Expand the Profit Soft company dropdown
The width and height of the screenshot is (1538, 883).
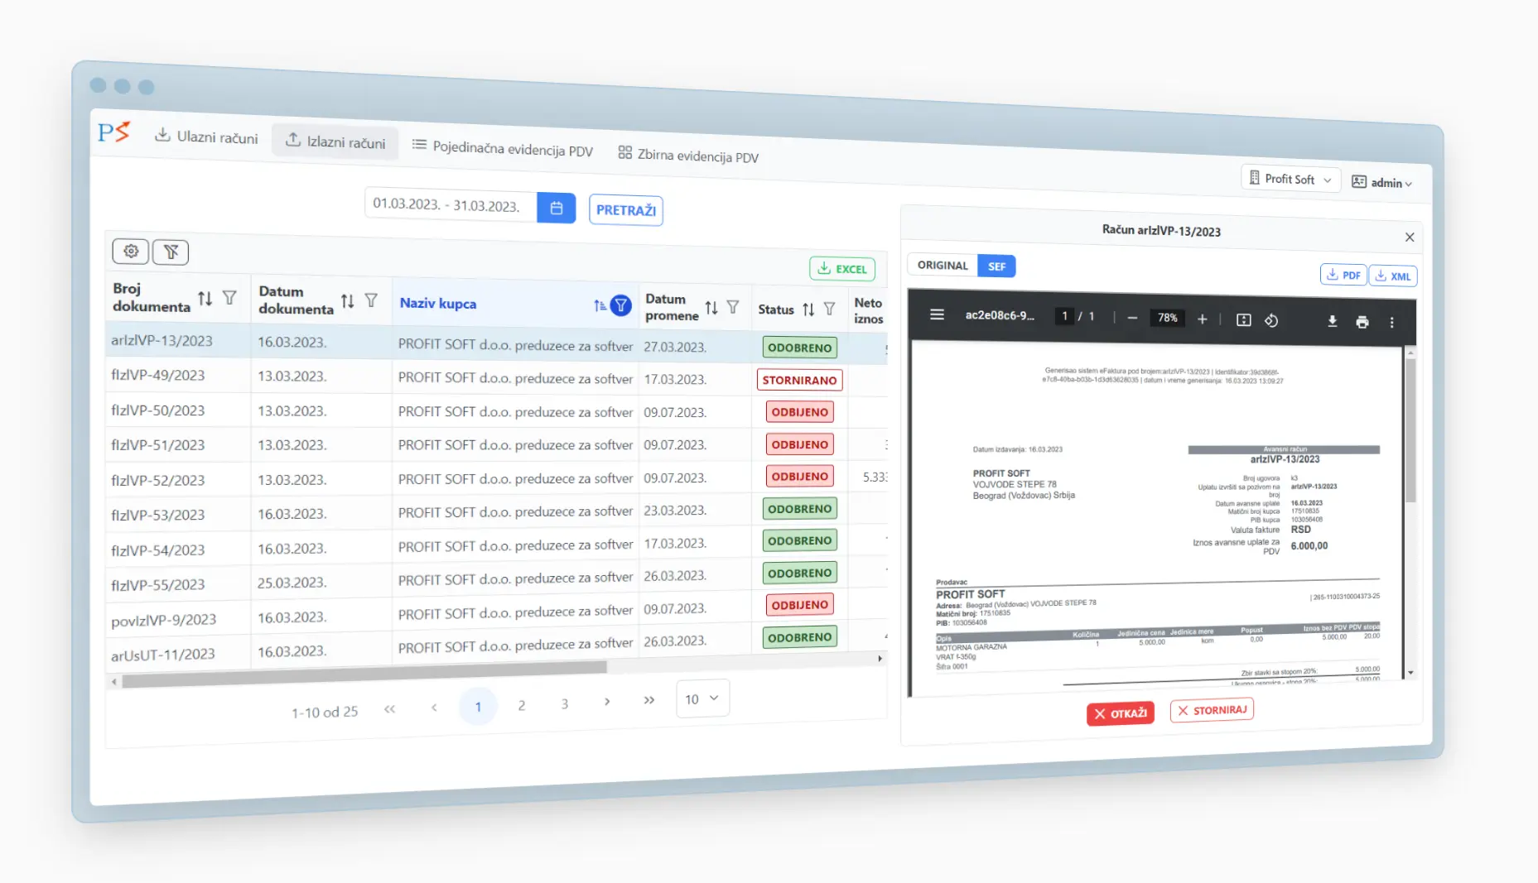coord(1290,179)
